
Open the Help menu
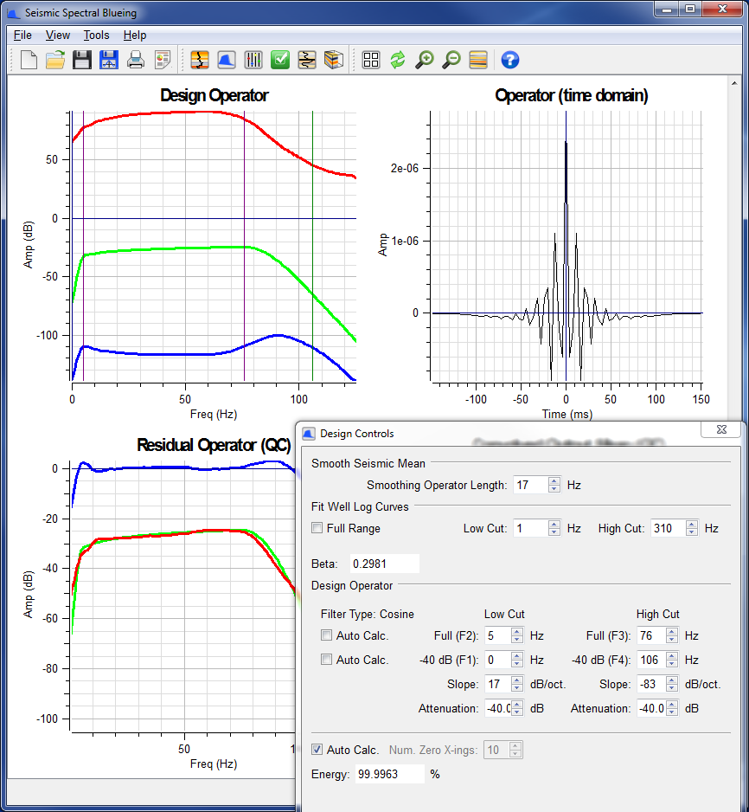click(135, 35)
